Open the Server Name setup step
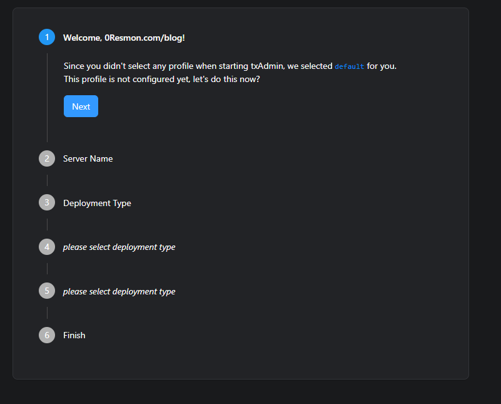Screen dimensions: 501x404 coord(88,158)
